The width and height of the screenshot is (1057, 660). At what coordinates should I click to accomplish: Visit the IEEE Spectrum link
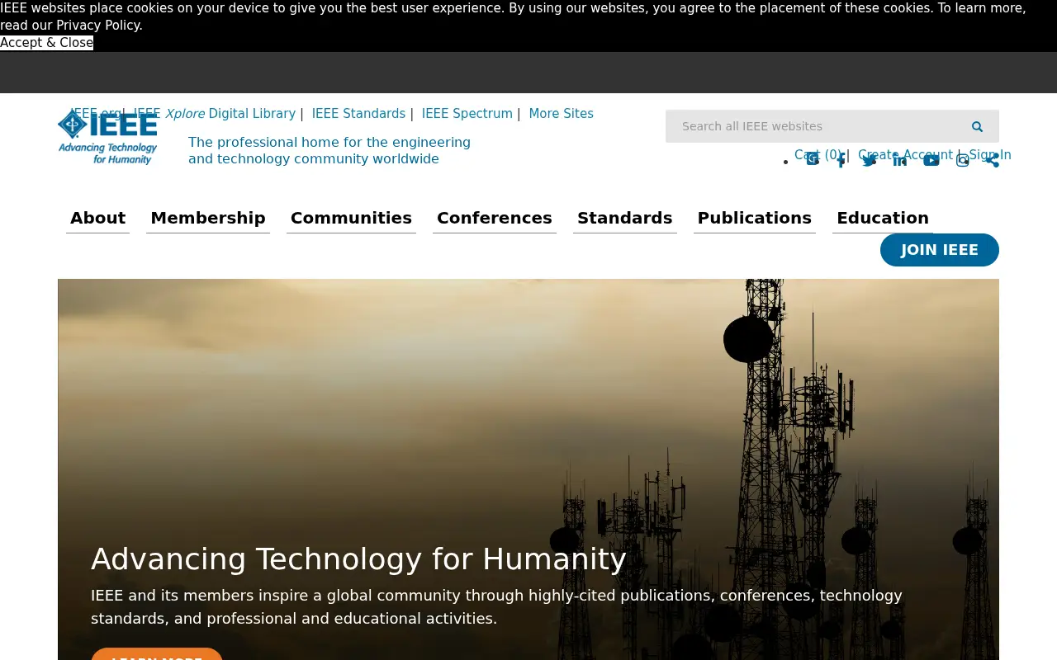(x=467, y=114)
